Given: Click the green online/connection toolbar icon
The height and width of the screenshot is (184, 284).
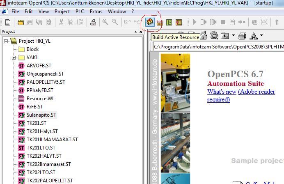Looking at the screenshot, I should pyautogui.click(x=169, y=22).
